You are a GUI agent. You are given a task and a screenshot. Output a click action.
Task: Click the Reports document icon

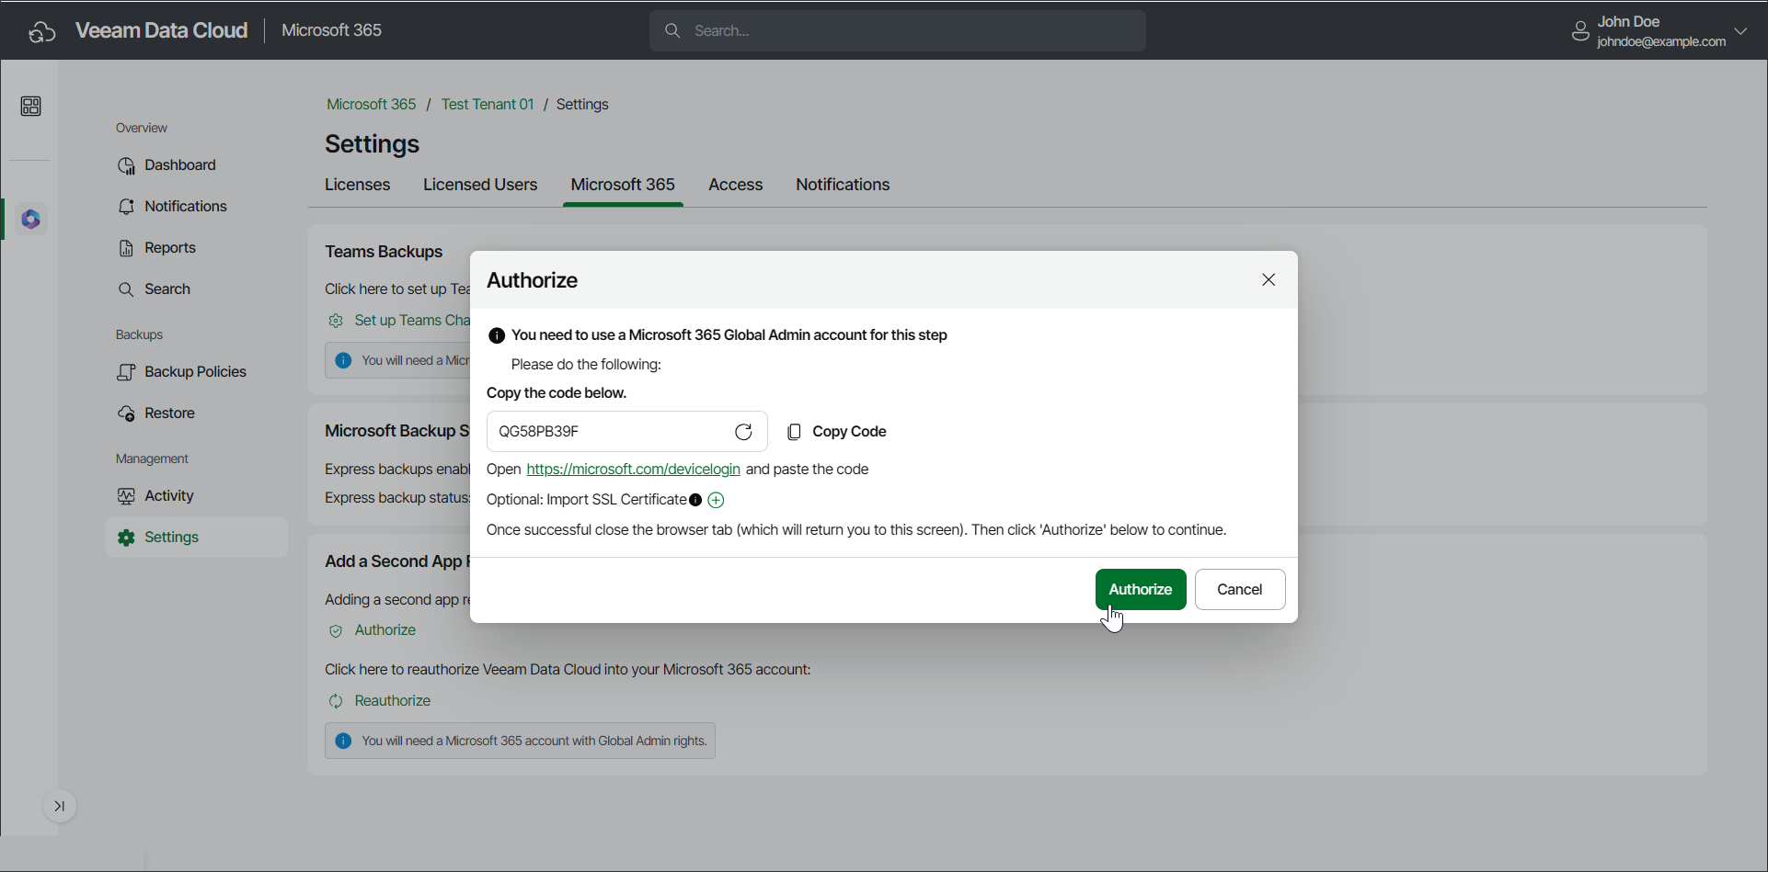[126, 248]
